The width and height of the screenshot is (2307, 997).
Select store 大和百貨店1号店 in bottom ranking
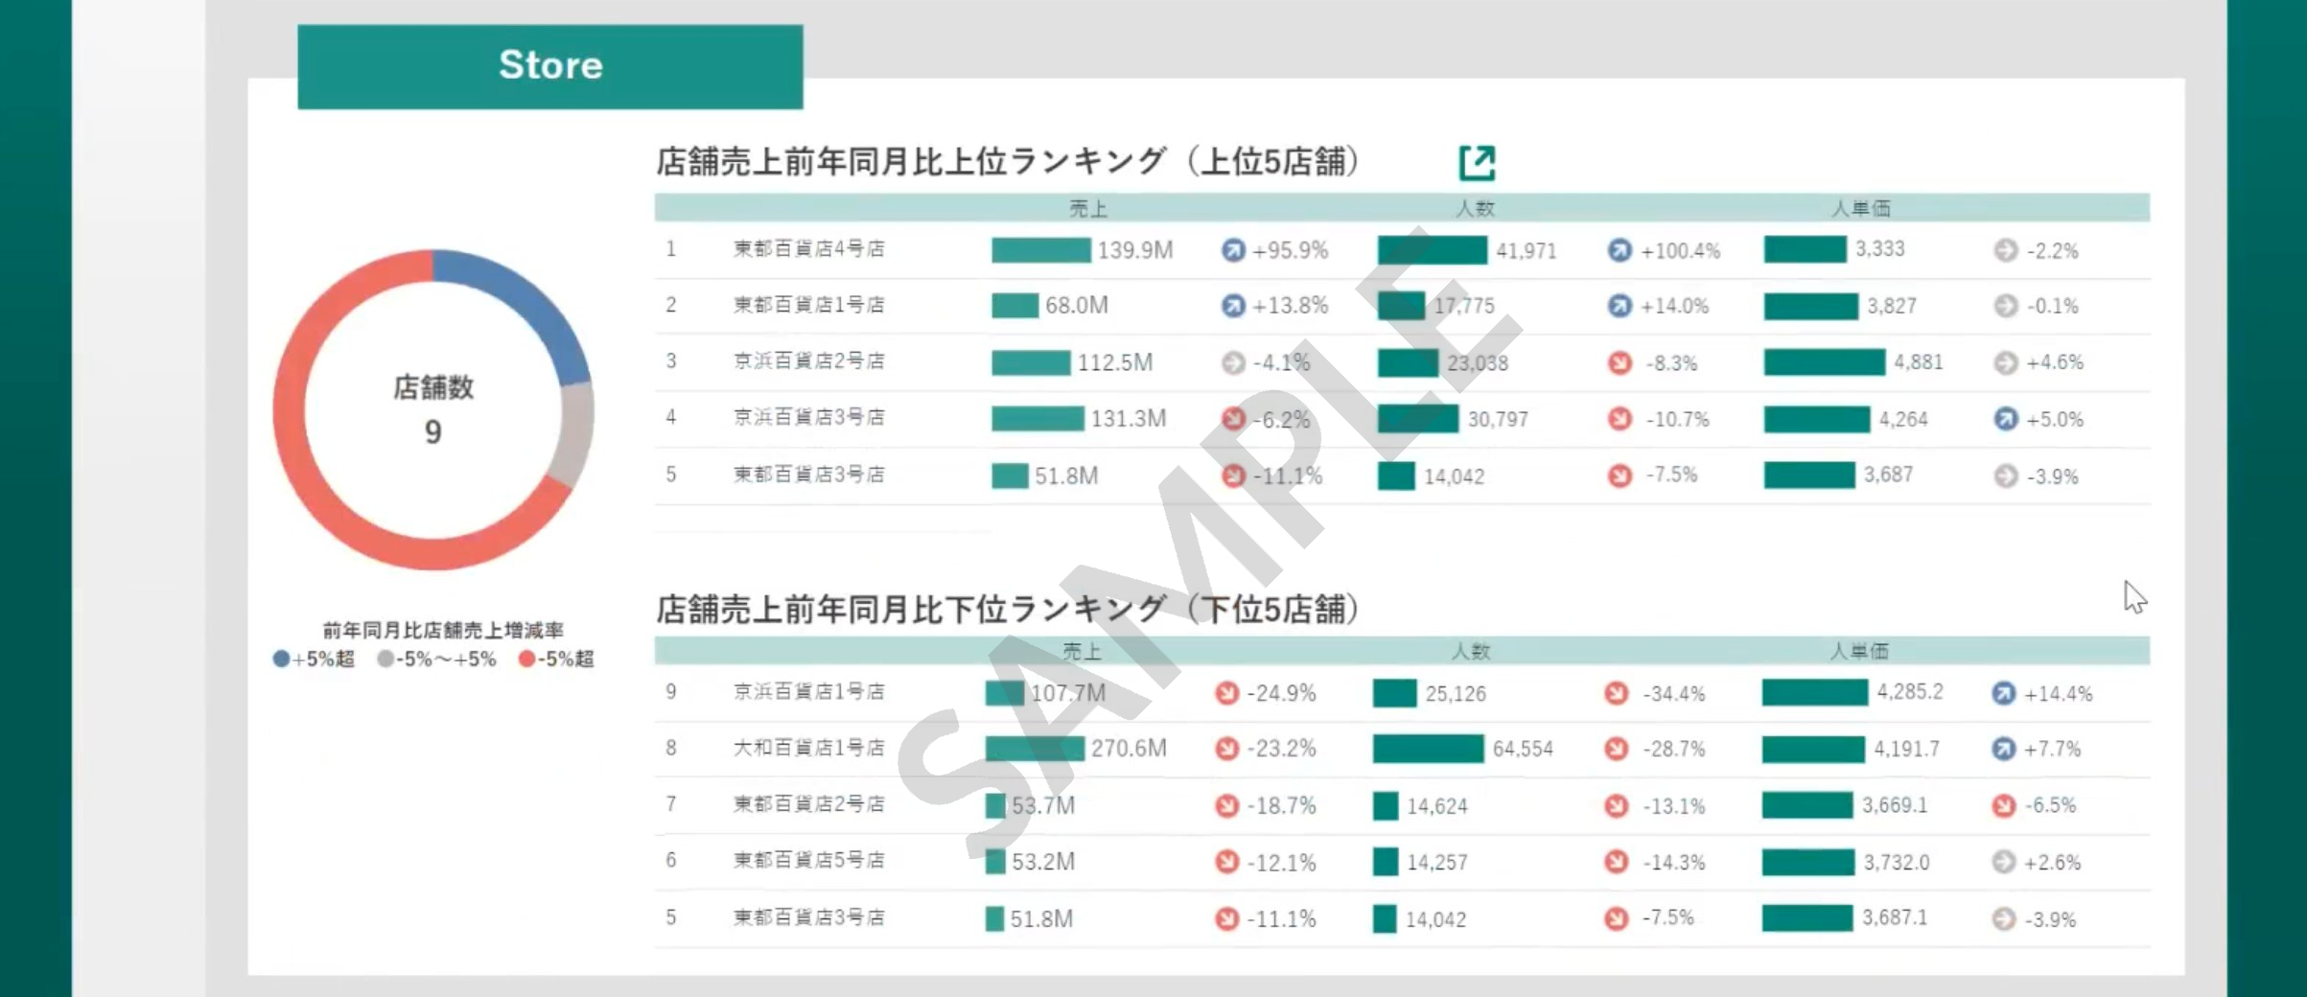pyautogui.click(x=809, y=748)
